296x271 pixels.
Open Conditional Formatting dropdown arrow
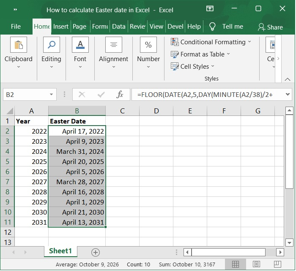tap(249, 42)
